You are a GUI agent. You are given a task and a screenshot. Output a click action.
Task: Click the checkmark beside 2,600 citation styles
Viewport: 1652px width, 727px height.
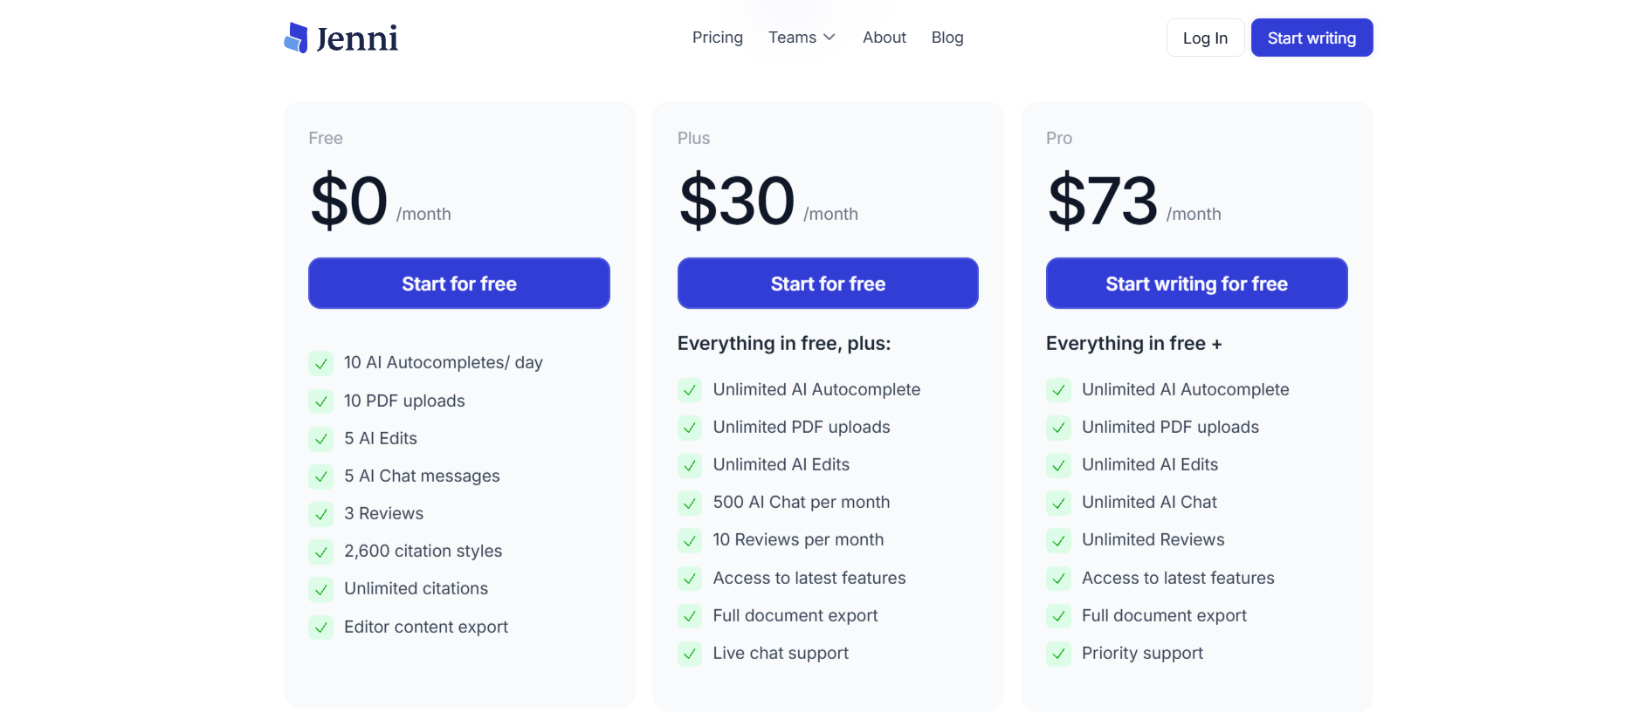(320, 552)
